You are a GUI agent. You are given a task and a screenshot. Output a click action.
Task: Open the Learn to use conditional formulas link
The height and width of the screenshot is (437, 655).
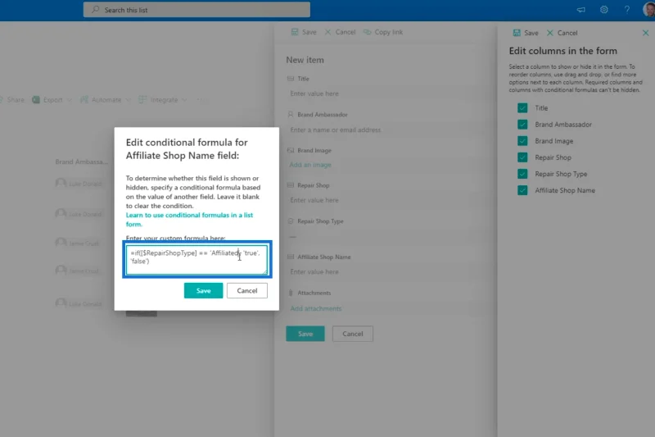pyautogui.click(x=189, y=220)
